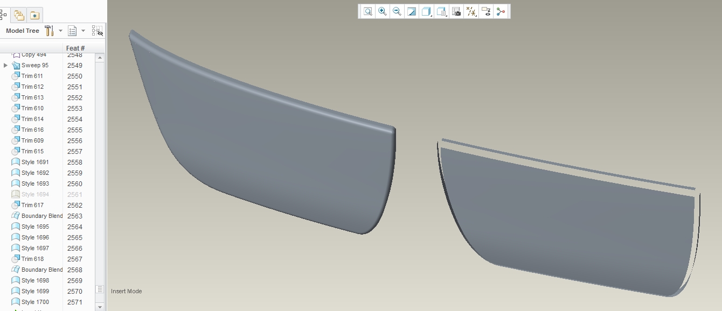Open the Saved Orientations cube icon
Image resolution: width=722 pixels, height=311 pixels.
click(x=441, y=11)
